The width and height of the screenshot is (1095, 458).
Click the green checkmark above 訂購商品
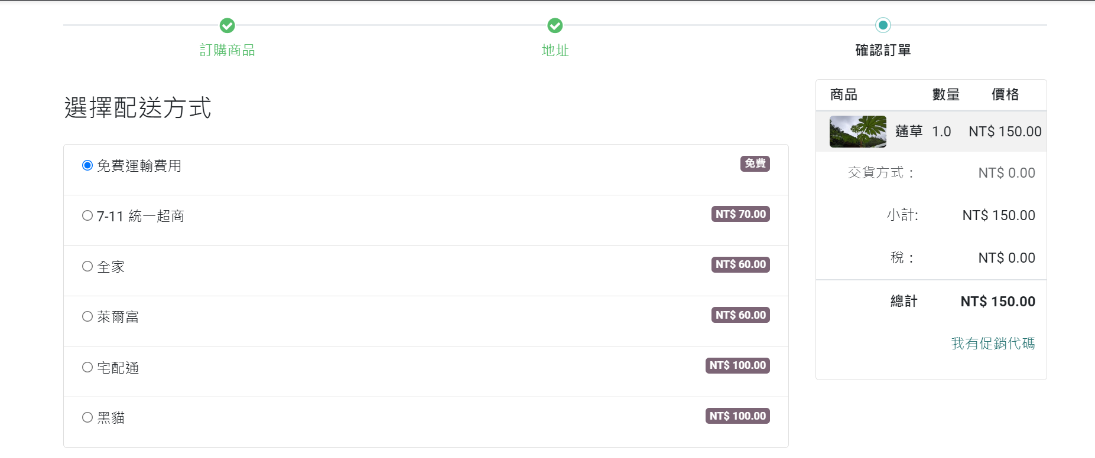(x=228, y=25)
